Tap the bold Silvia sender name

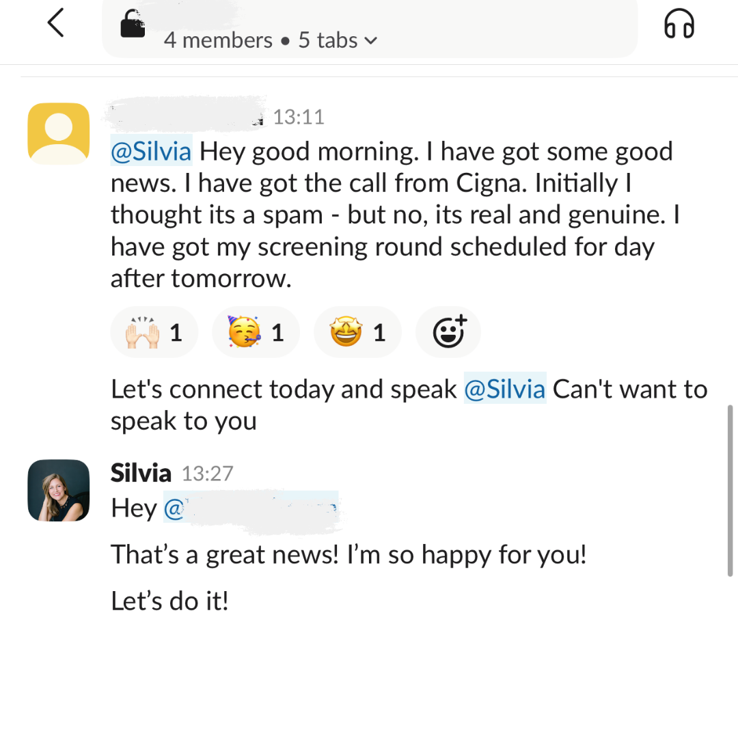[141, 473]
